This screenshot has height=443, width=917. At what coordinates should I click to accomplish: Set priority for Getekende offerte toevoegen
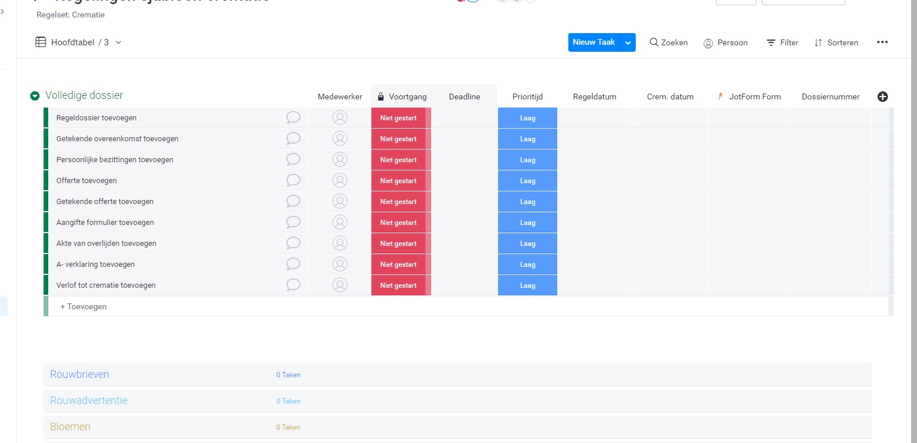click(528, 201)
